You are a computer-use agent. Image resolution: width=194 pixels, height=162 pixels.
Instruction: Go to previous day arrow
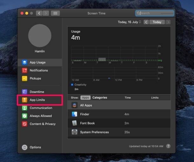tap(146, 22)
